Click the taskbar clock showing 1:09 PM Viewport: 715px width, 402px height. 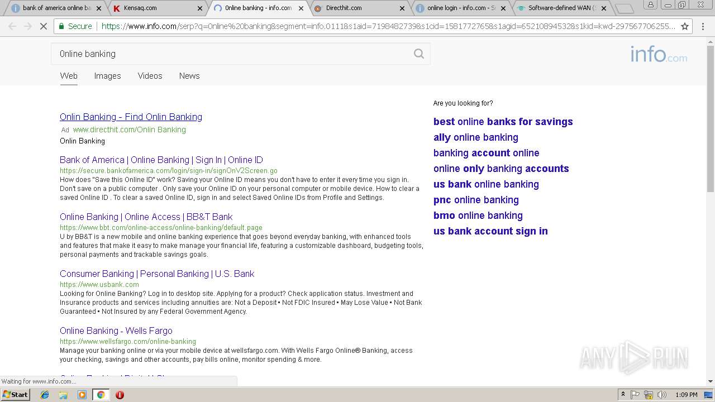pyautogui.click(x=687, y=395)
